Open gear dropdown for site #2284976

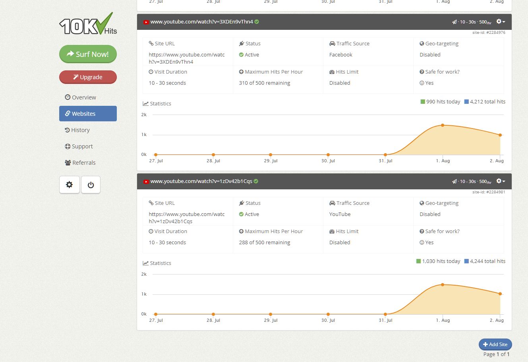501,22
